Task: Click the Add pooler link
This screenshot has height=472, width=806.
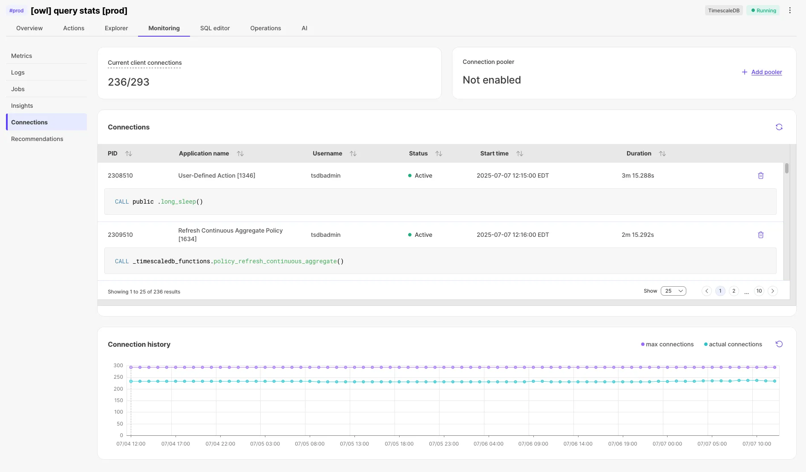Action: 766,72
